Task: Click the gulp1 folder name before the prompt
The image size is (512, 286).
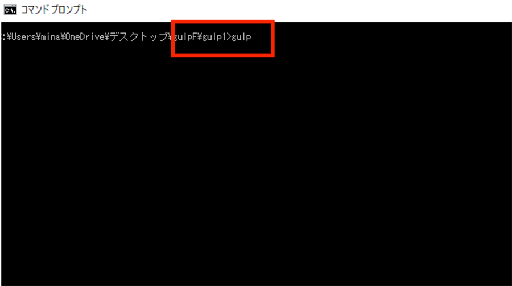Action: tap(214, 37)
